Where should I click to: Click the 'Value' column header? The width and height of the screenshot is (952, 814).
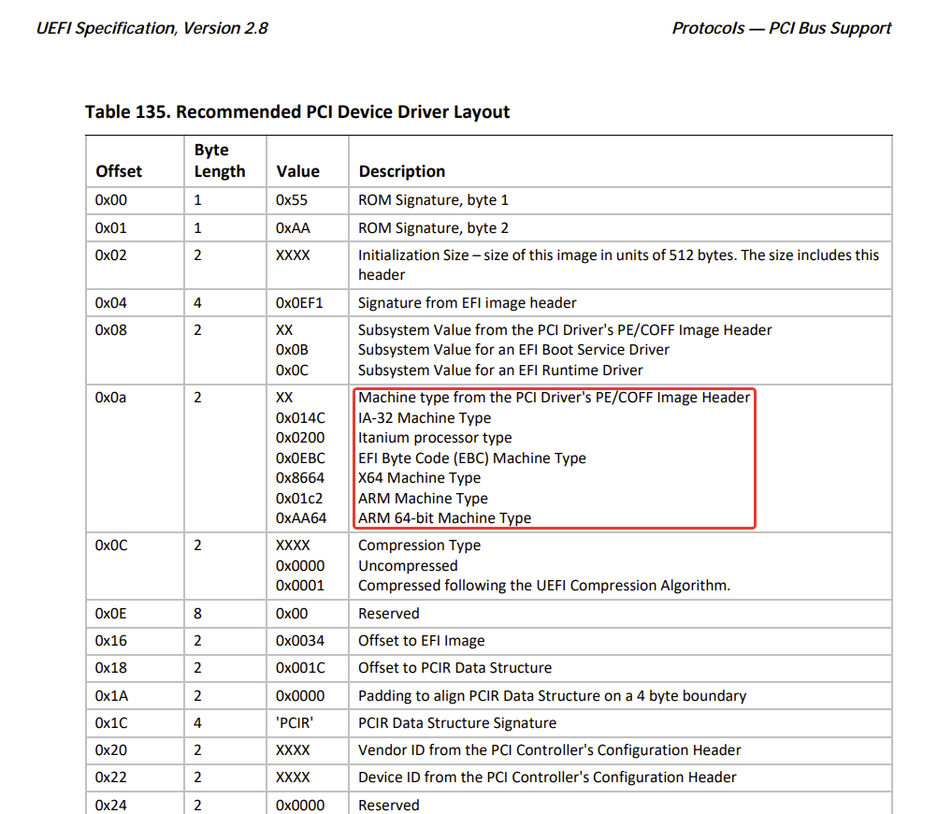(297, 171)
